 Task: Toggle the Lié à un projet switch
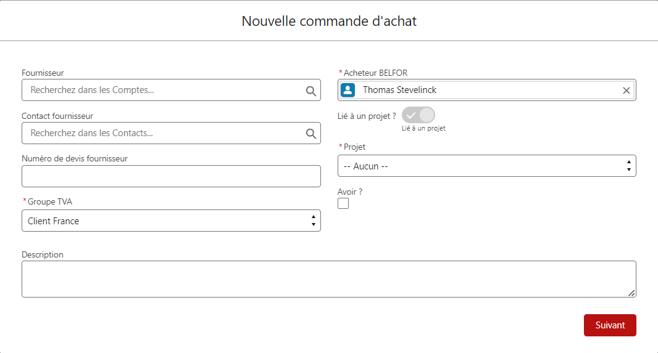(x=419, y=115)
